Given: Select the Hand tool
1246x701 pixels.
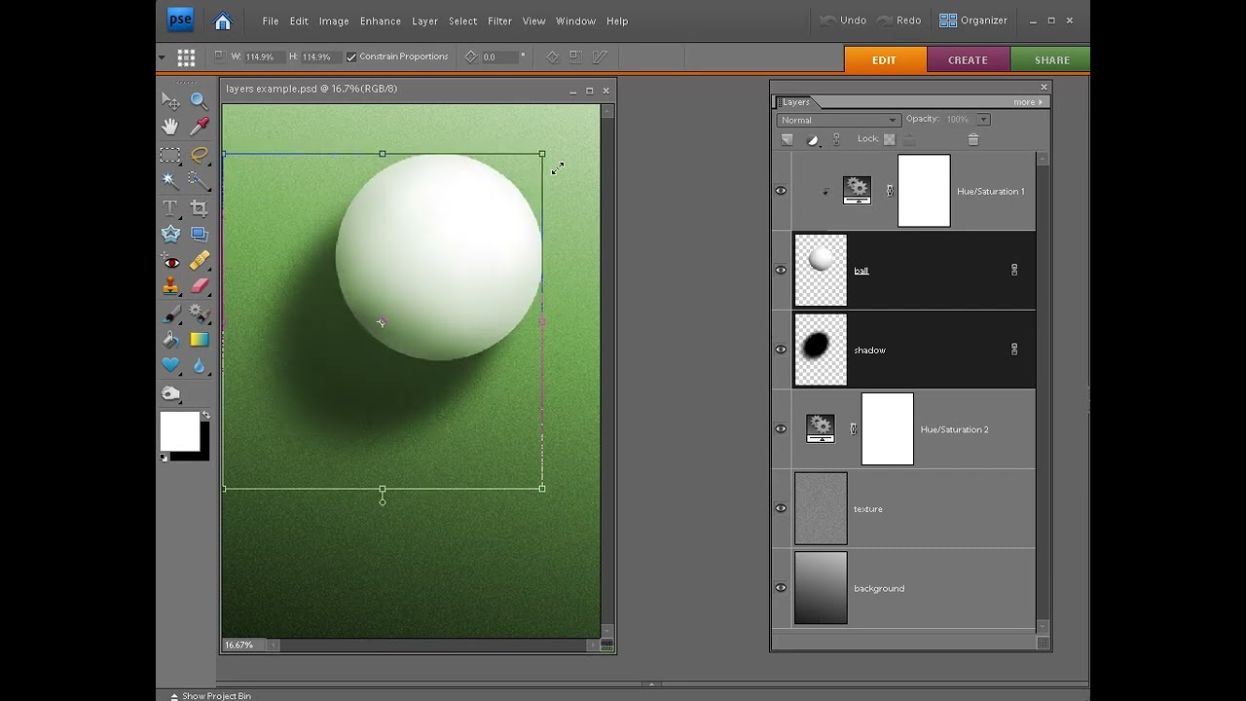Looking at the screenshot, I should [170, 127].
